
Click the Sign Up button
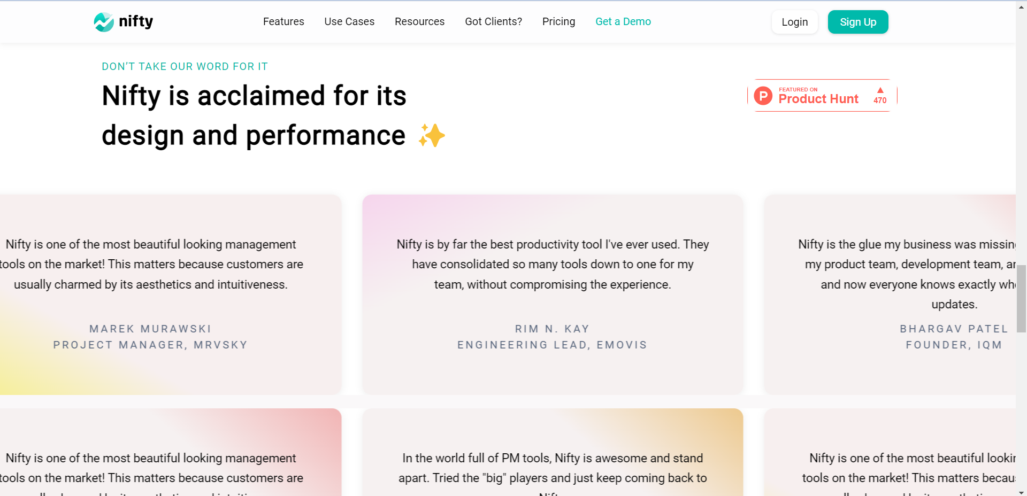point(857,22)
